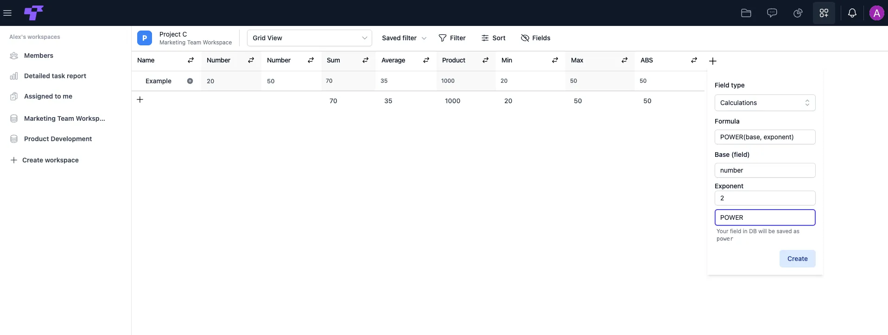Viewport: 888px width, 335px height.
Task: Open the notifications bell
Action: tap(852, 13)
